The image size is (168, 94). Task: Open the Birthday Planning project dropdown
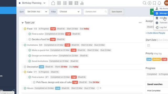click(32, 3)
